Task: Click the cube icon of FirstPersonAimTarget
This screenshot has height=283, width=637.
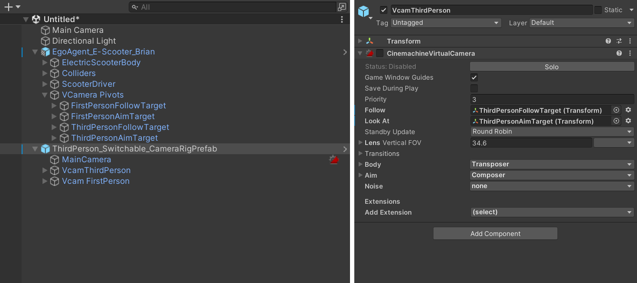Action: 64,116
